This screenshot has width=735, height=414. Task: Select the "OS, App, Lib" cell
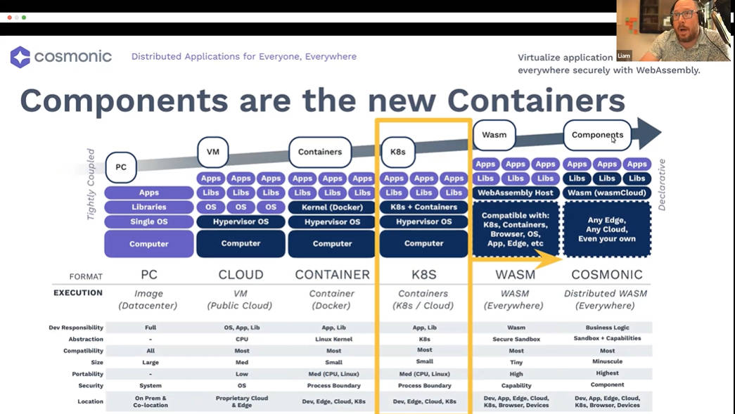click(x=241, y=328)
